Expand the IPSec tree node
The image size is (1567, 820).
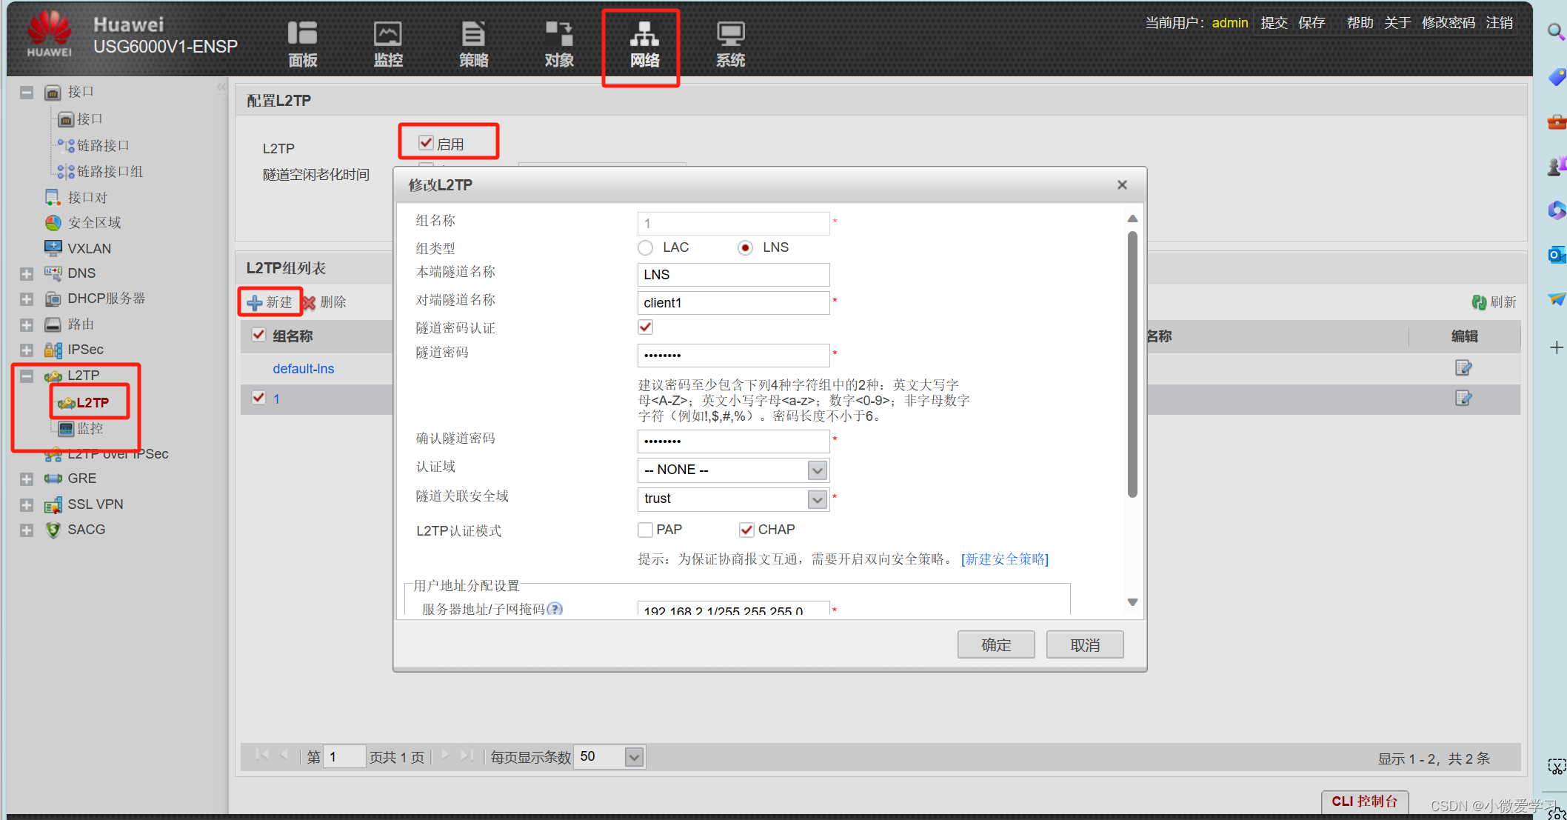pyautogui.click(x=27, y=350)
